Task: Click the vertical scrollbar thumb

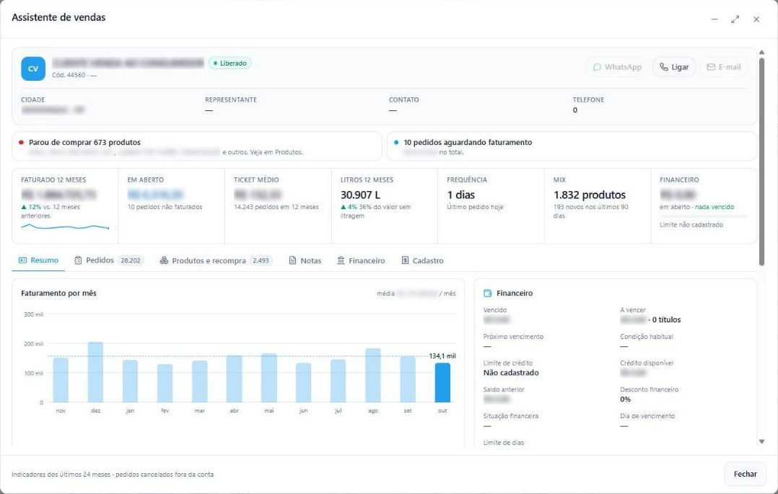Action: pos(761,162)
